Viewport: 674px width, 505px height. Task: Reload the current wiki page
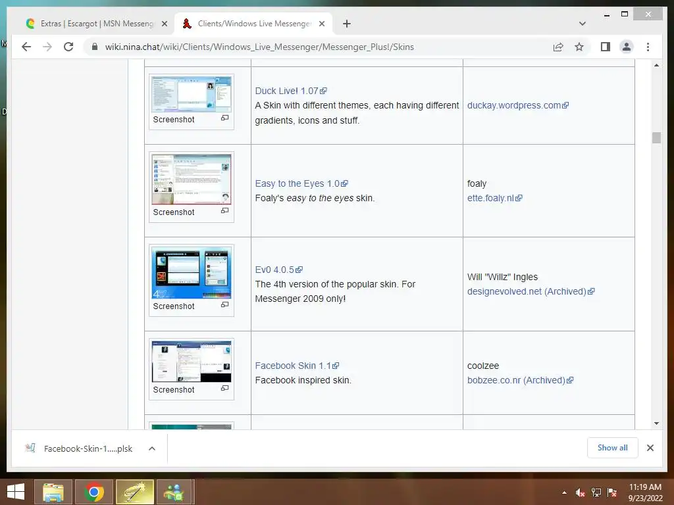[68, 47]
